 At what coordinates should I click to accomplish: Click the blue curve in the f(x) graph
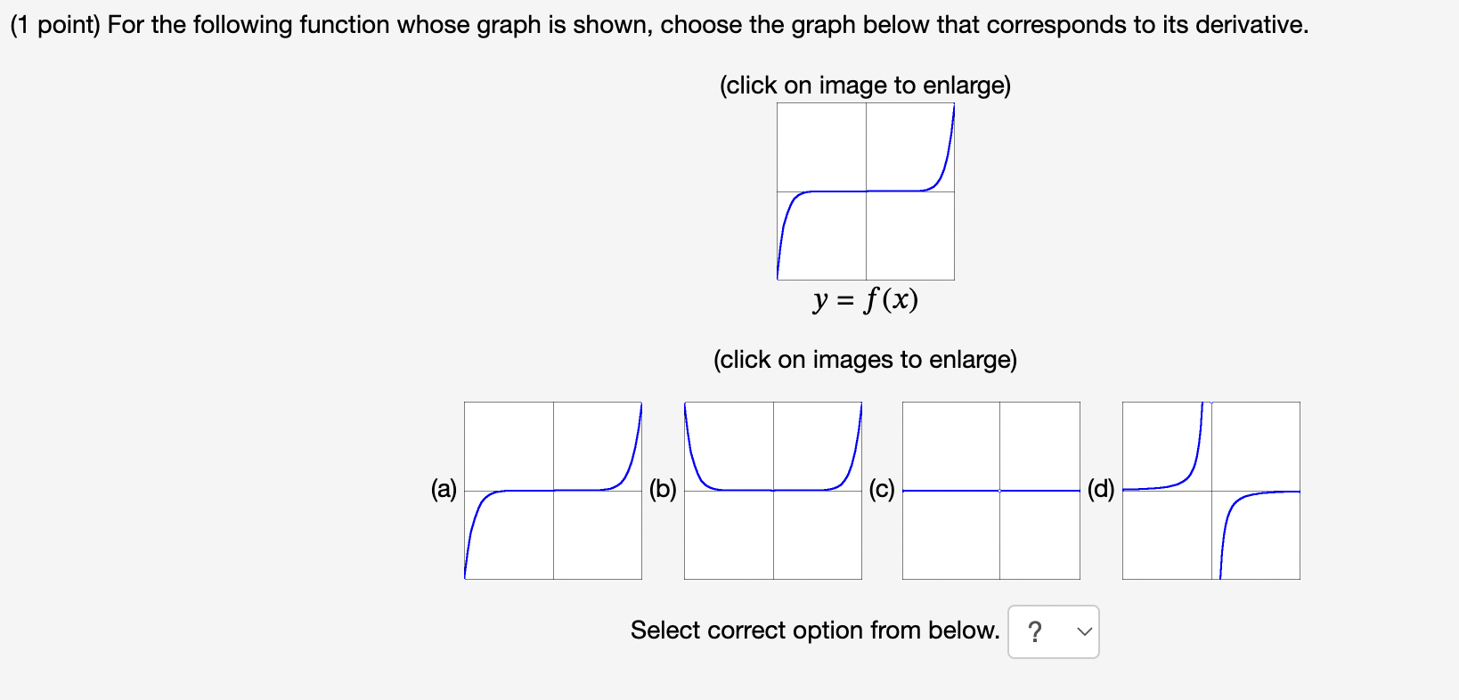tap(865, 191)
